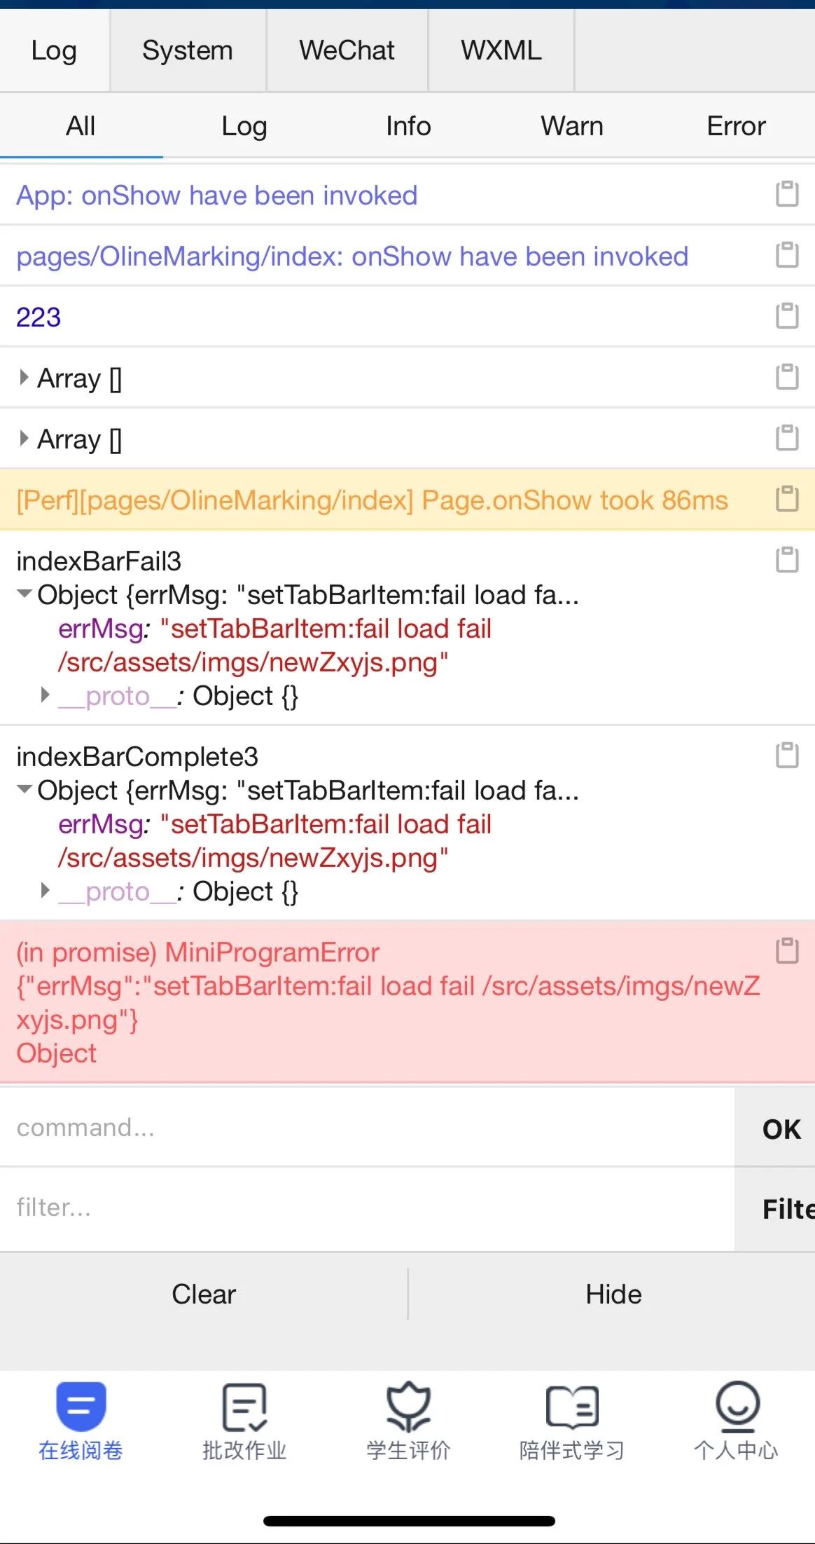Open the 学生评价 tab bar icon
This screenshot has width=815, height=1544.
tap(408, 1407)
